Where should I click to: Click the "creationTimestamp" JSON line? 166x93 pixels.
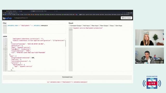coord(28,44)
